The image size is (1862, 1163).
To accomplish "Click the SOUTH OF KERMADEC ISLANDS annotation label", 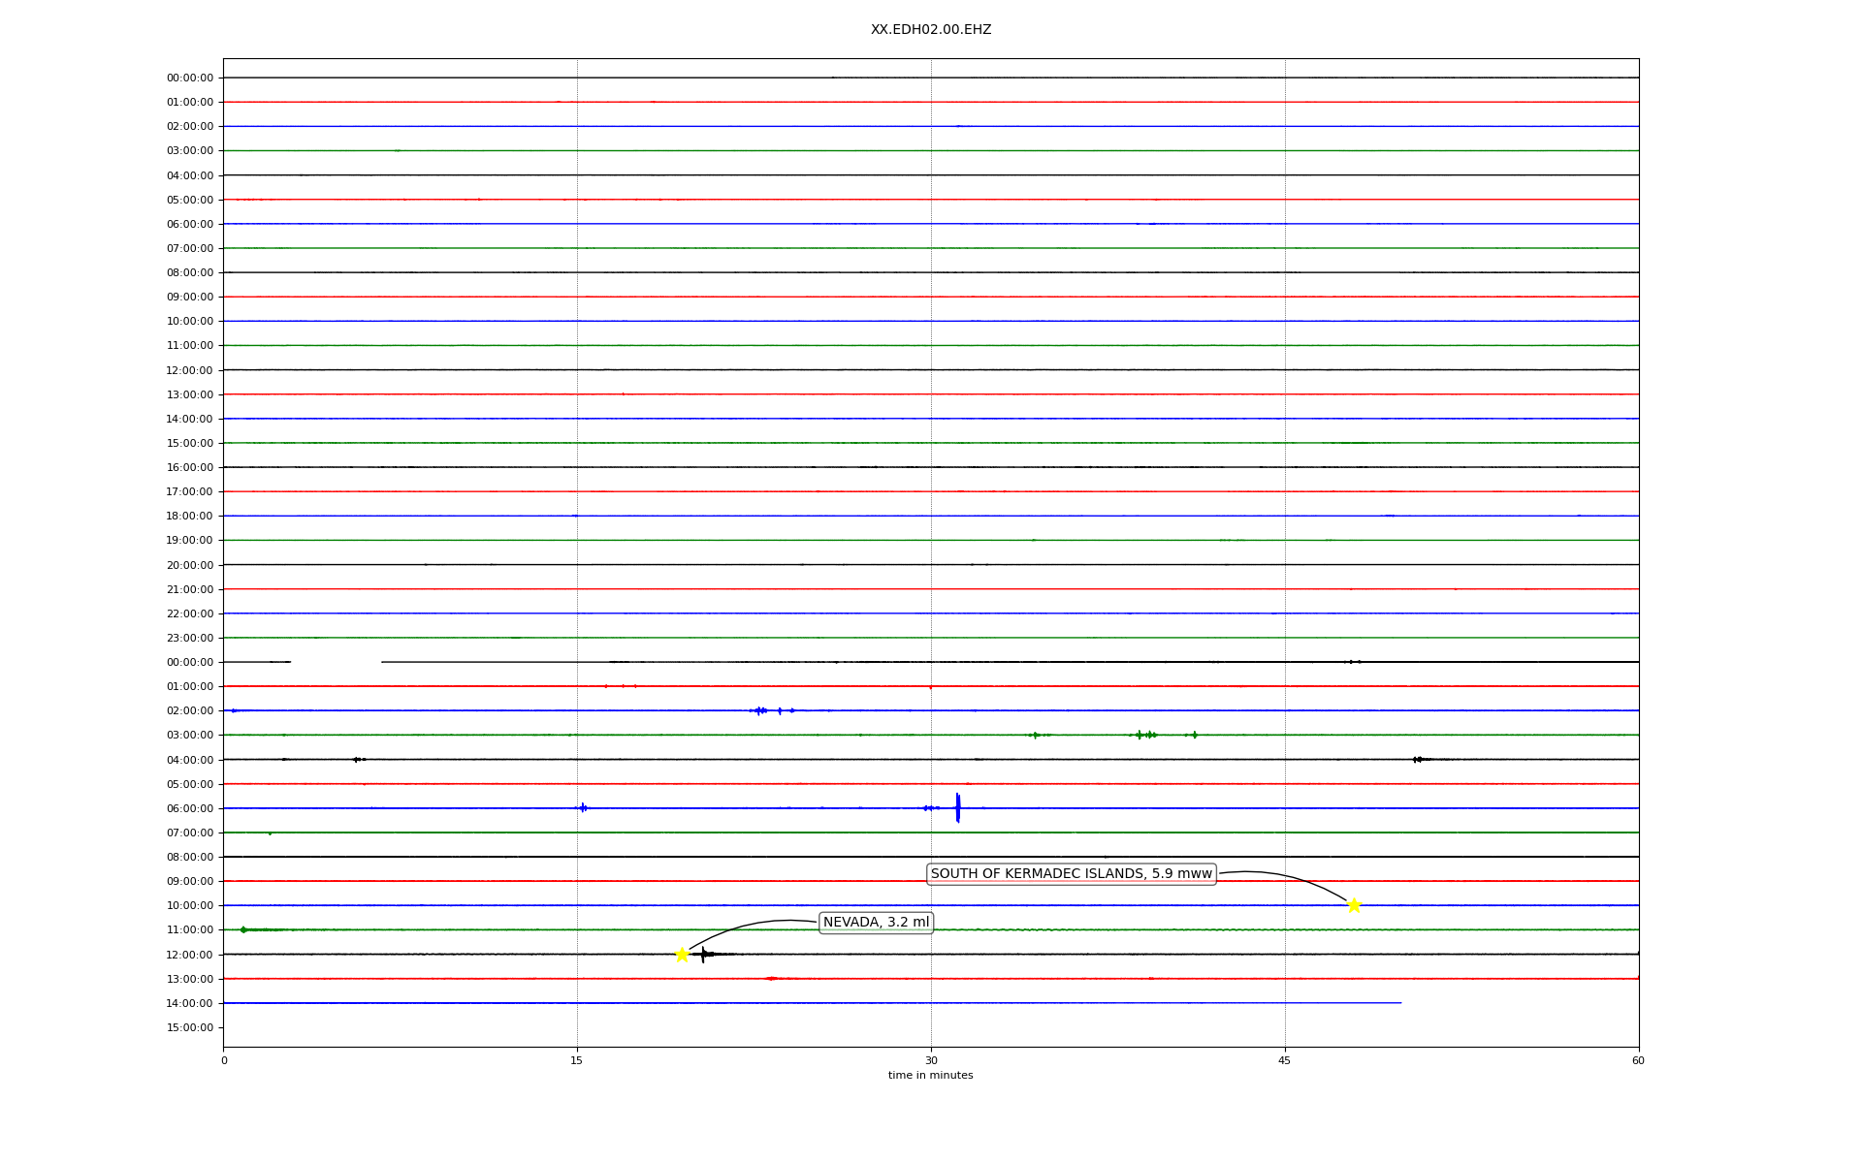I will pos(1071,874).
